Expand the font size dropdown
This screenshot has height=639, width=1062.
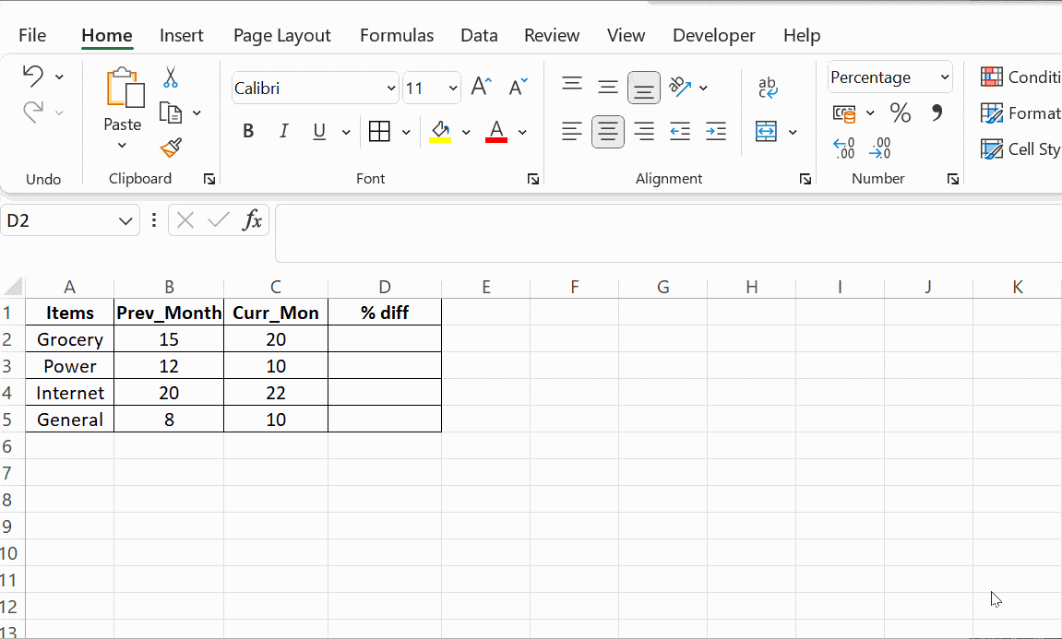coord(453,89)
